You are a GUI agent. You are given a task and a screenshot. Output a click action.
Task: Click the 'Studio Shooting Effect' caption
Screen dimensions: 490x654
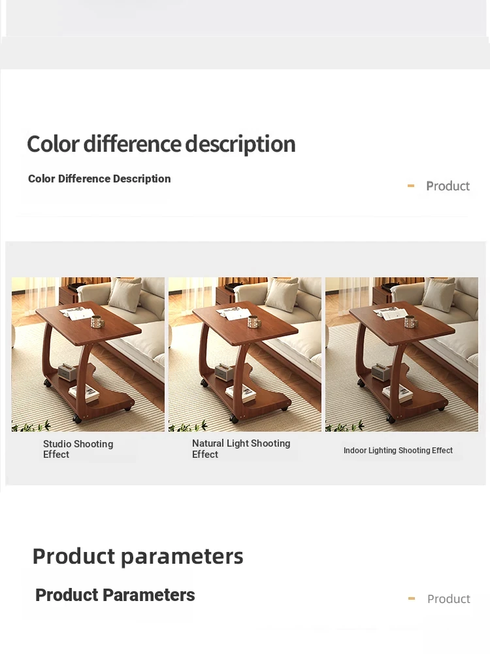pyautogui.click(x=78, y=449)
